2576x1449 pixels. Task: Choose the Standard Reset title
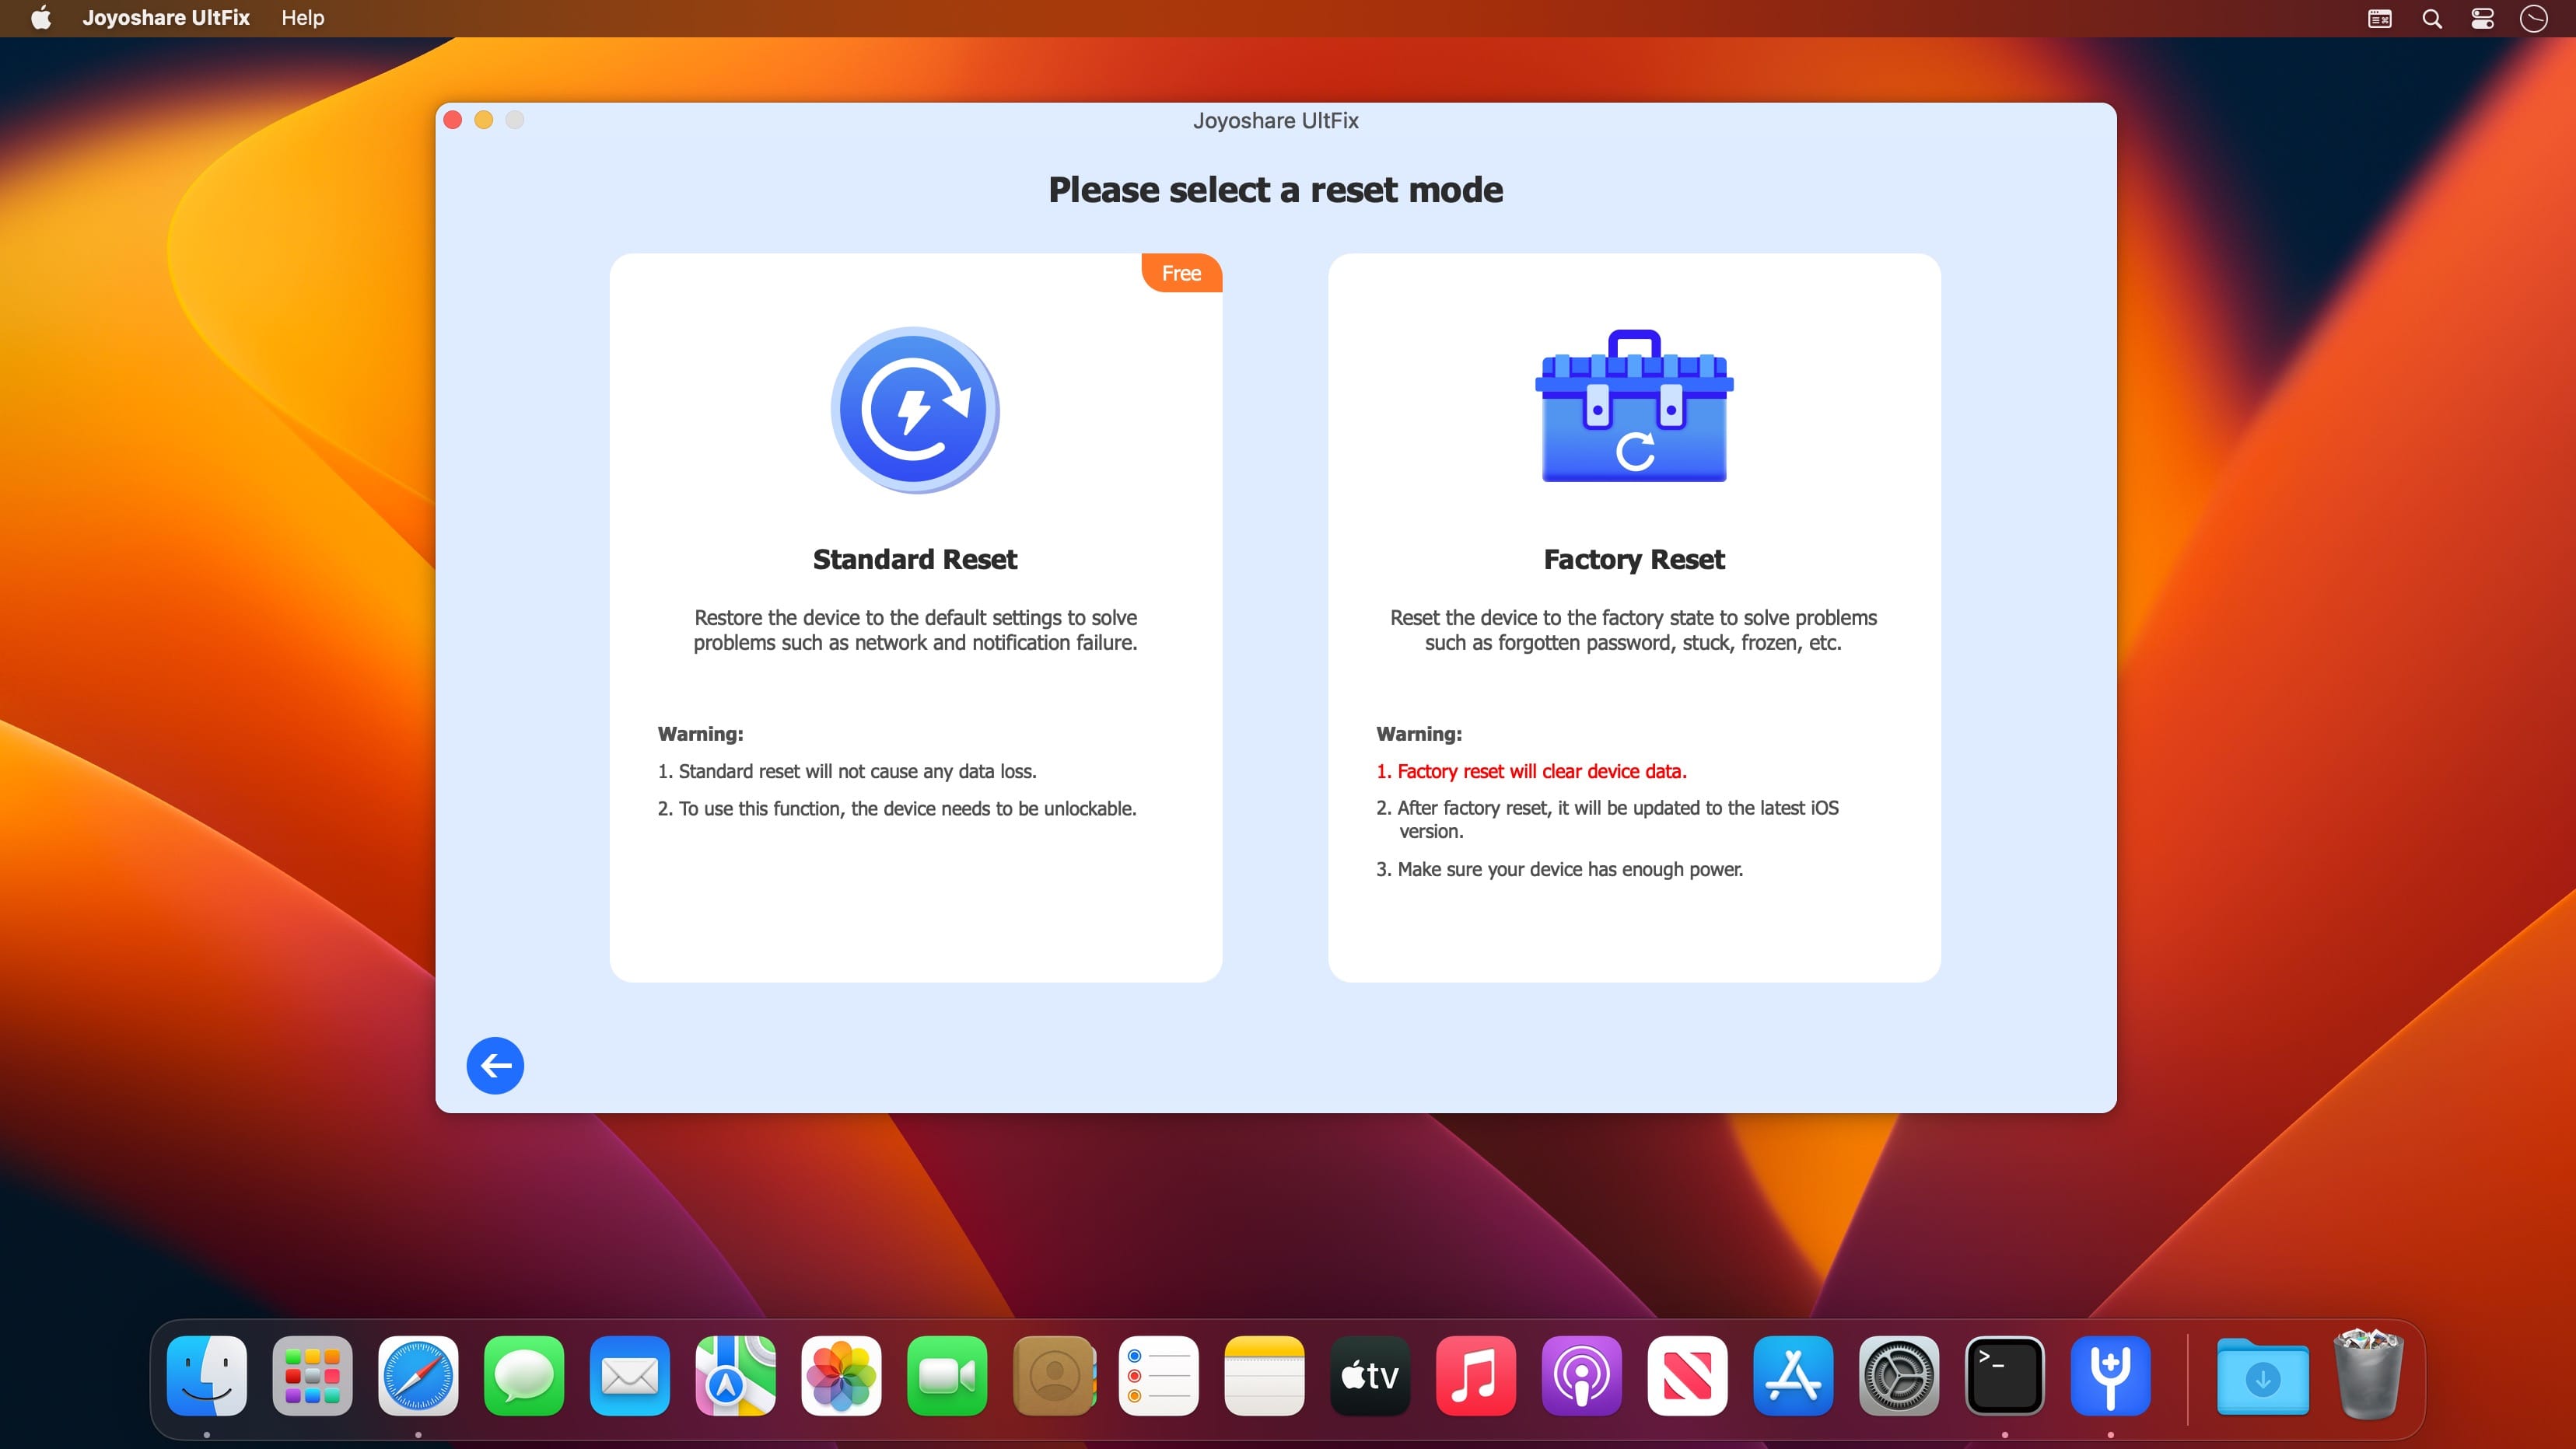[x=915, y=560]
